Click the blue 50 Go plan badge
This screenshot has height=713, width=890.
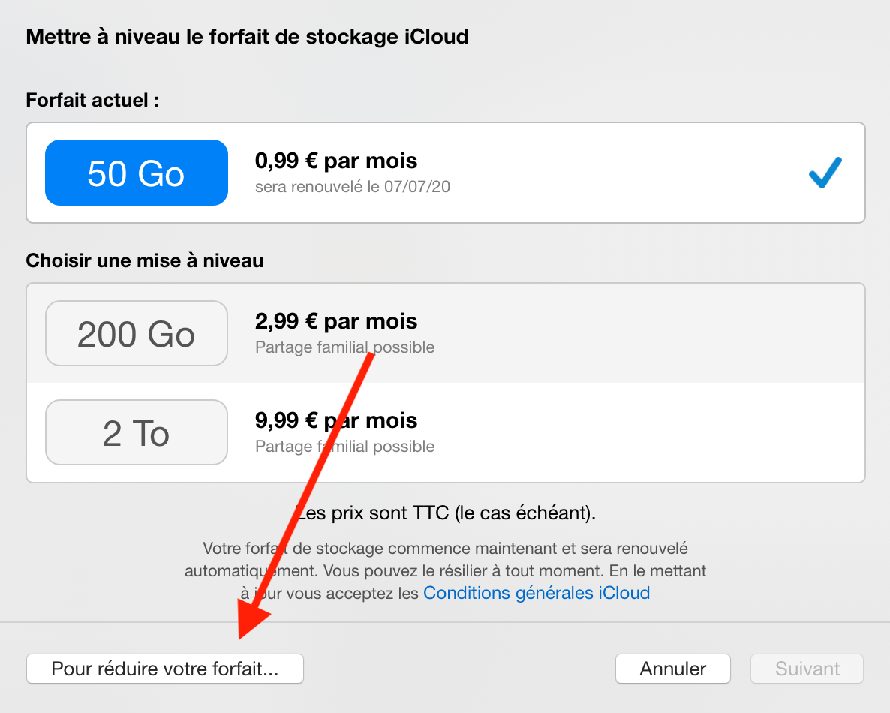pyautogui.click(x=136, y=173)
